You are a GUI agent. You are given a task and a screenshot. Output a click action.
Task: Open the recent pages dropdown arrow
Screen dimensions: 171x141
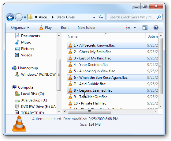tap(25, 17)
